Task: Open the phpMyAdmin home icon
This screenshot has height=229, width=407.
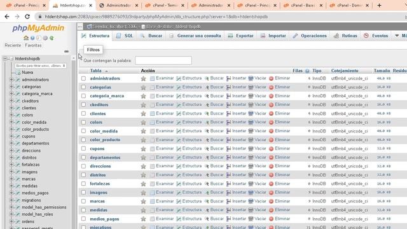Action: [26, 38]
